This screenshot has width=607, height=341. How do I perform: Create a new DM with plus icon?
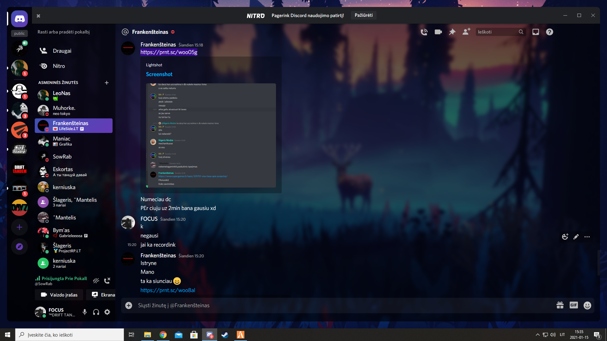[107, 83]
